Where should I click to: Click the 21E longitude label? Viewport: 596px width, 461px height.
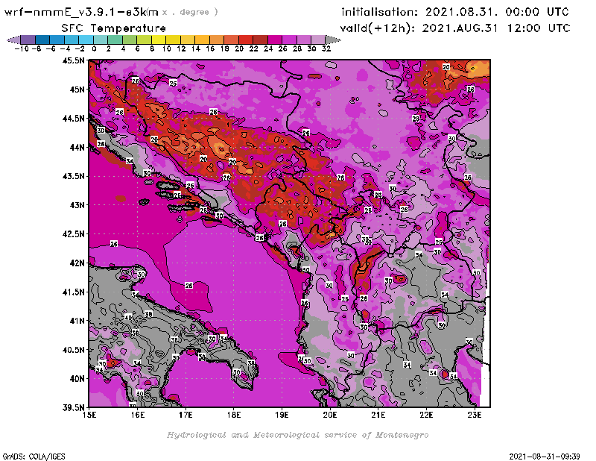click(x=378, y=415)
